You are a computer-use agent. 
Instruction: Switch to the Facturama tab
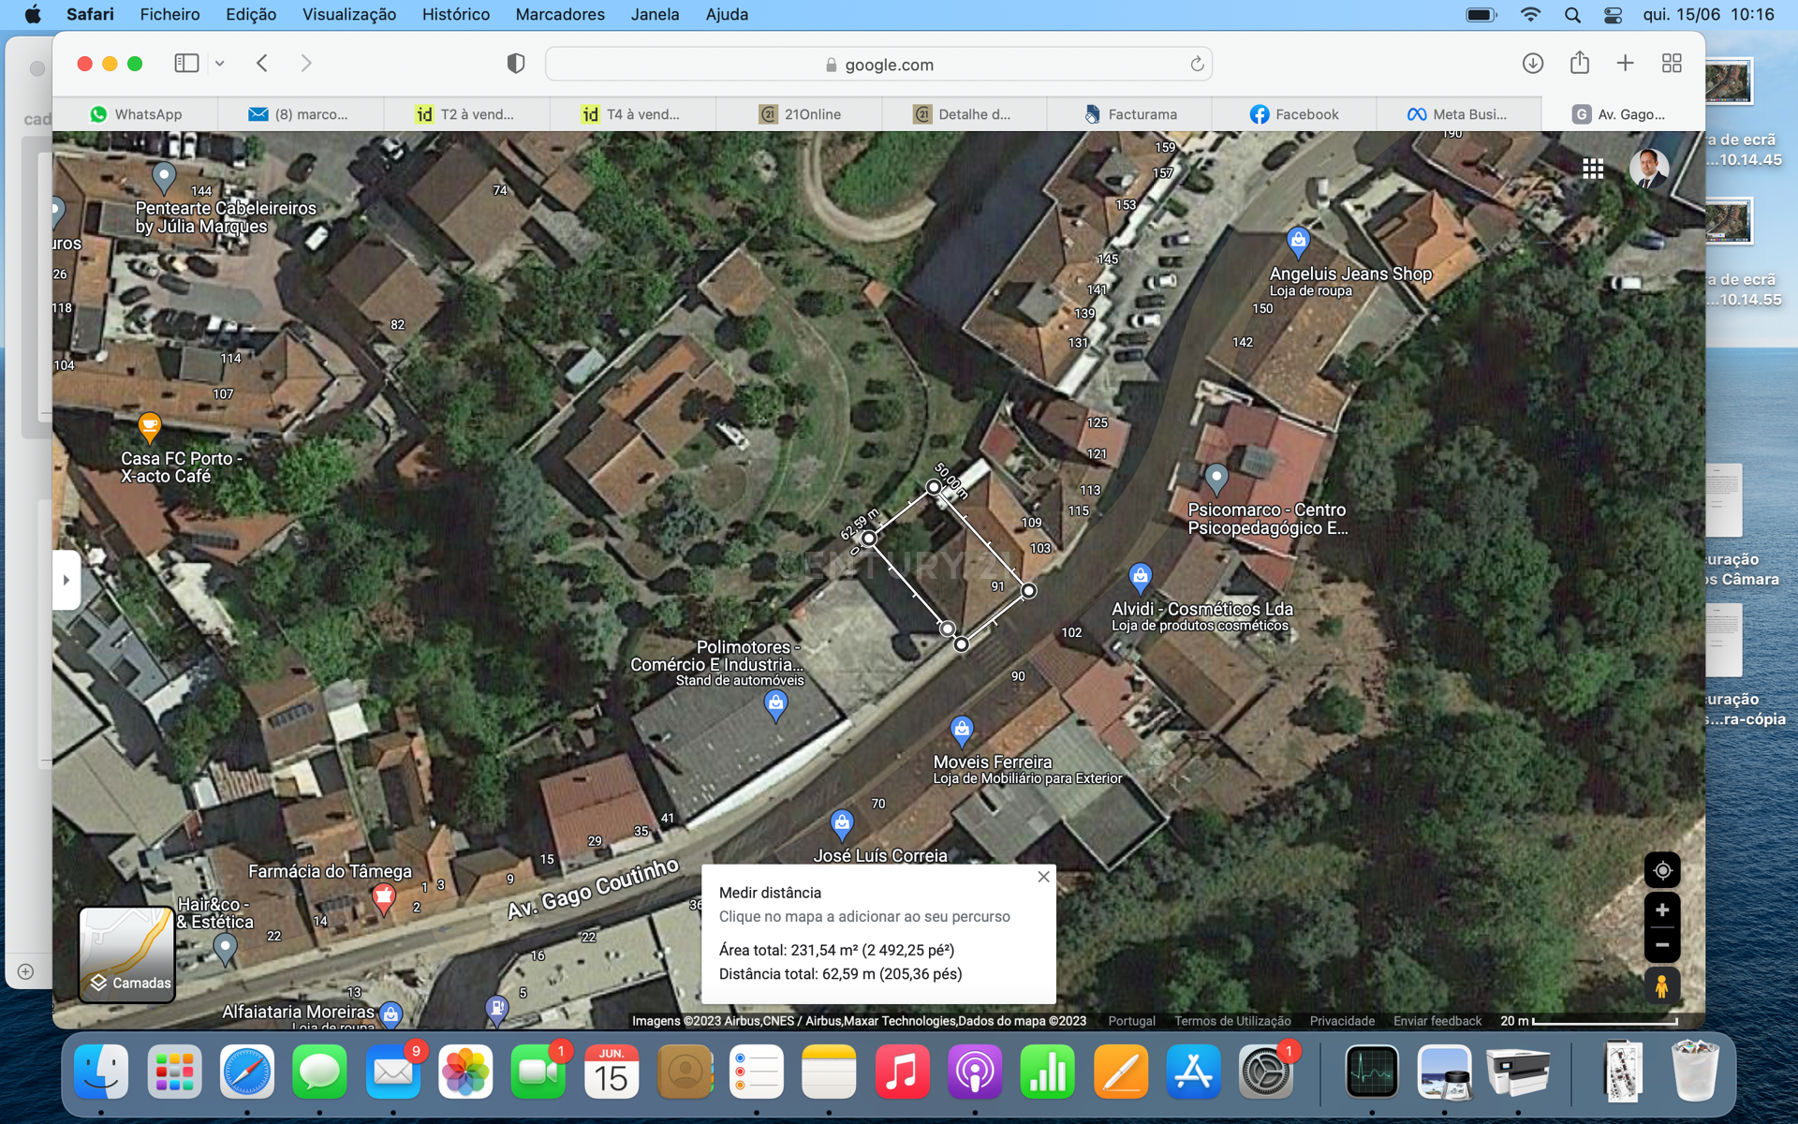pos(1130,114)
